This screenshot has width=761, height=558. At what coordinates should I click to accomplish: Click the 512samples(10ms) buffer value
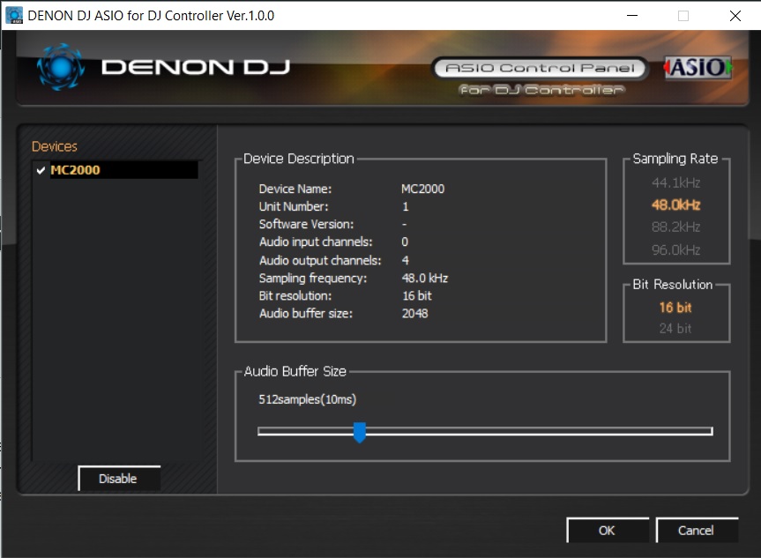307,399
